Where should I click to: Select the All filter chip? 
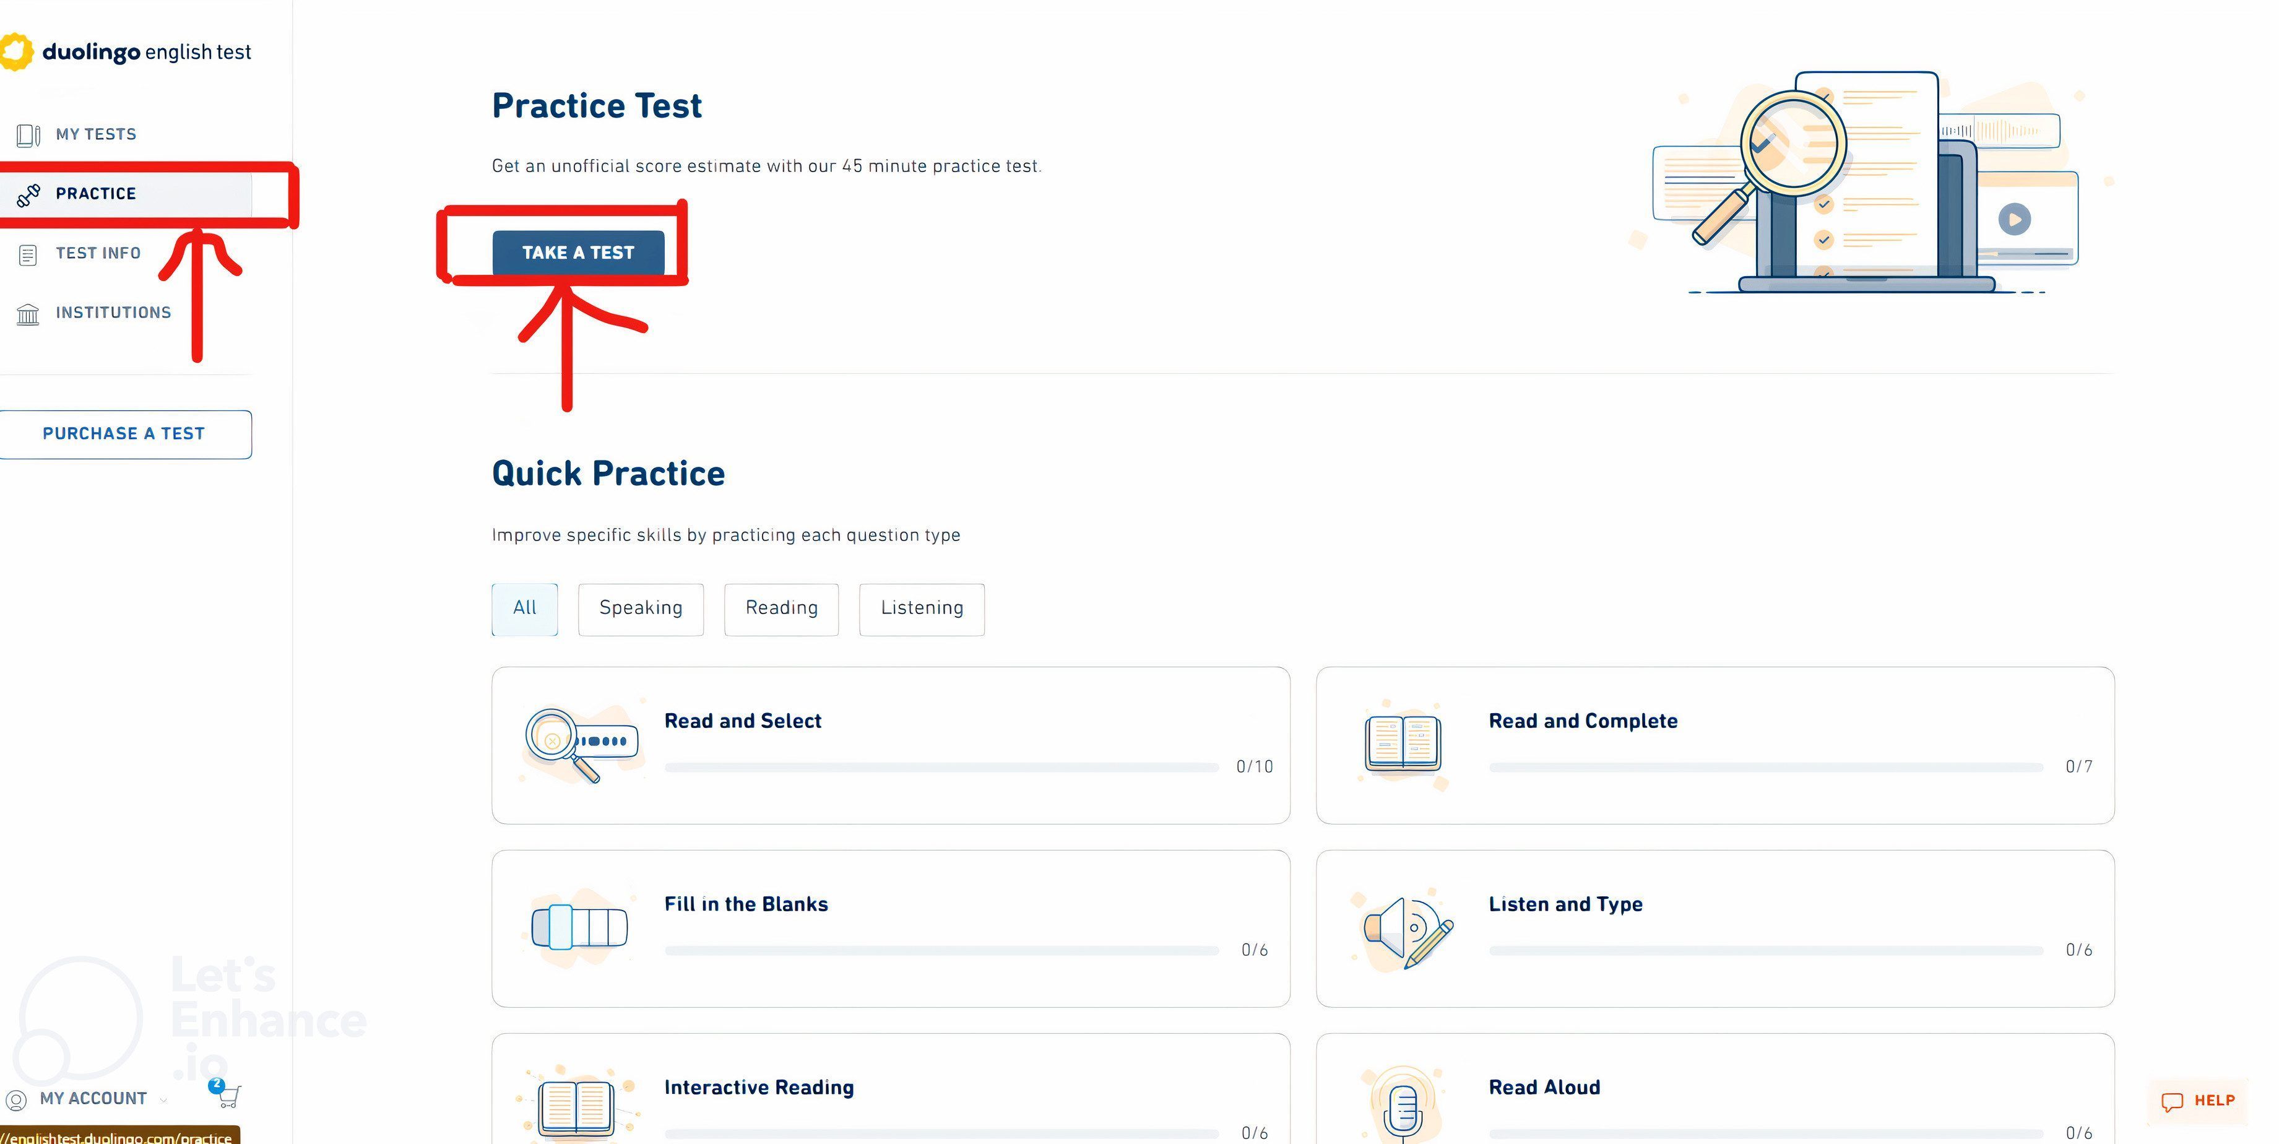[525, 609]
